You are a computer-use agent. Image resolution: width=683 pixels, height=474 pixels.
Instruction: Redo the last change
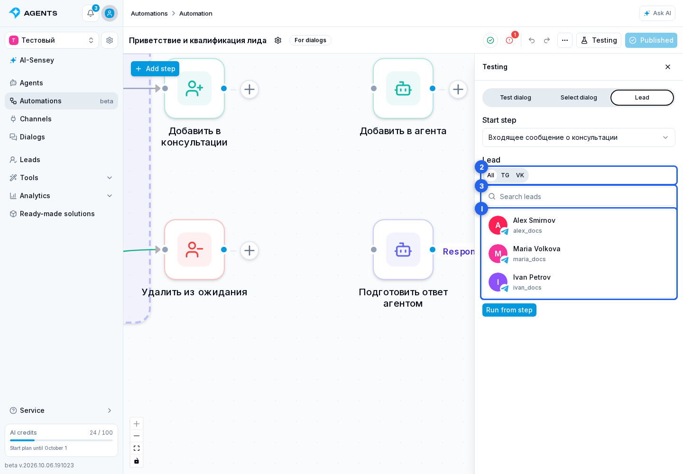tap(547, 40)
